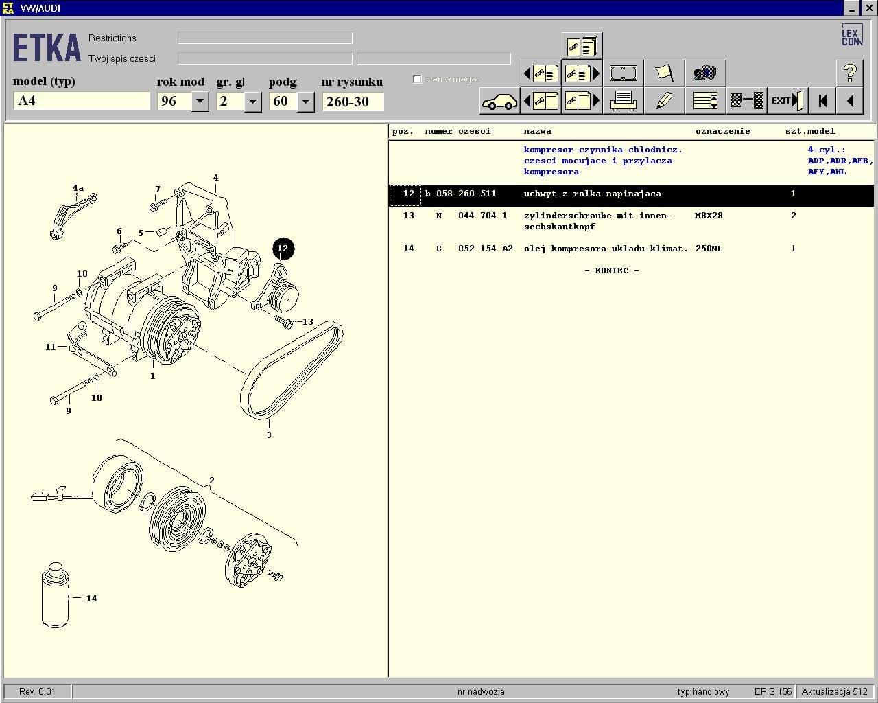878x703 pixels.
Task: Click the 'numer czesci' column header
Action: (x=458, y=131)
